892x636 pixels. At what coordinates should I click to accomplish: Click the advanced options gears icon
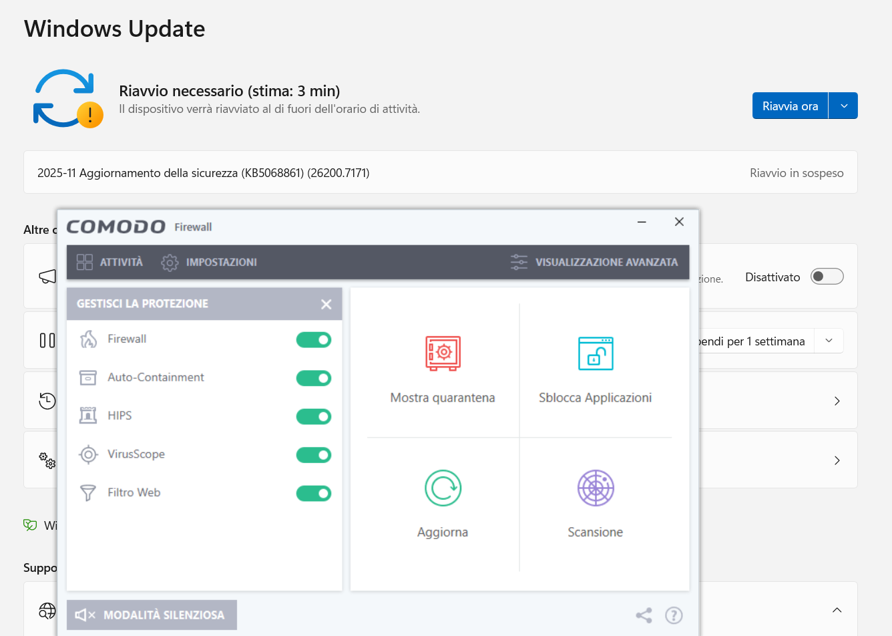point(47,460)
